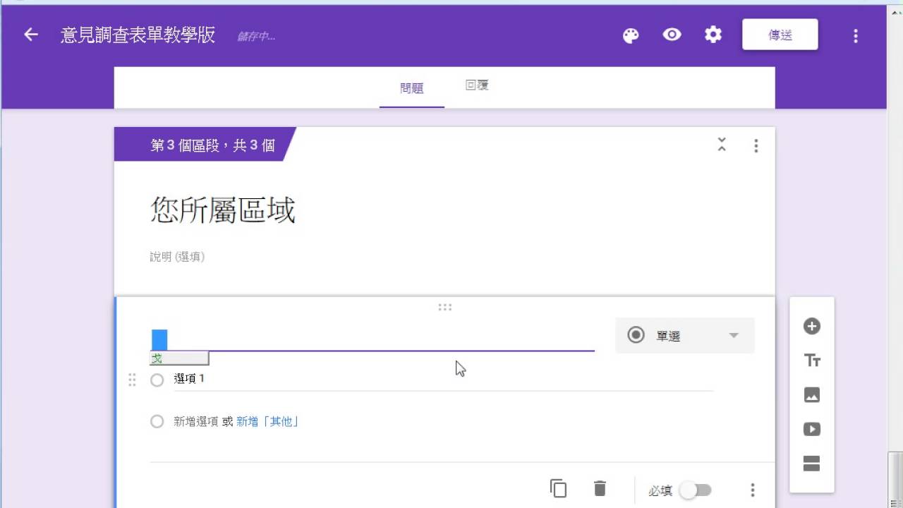903x508 pixels.
Task: Edit the section title 您所屬區域
Action: click(223, 210)
